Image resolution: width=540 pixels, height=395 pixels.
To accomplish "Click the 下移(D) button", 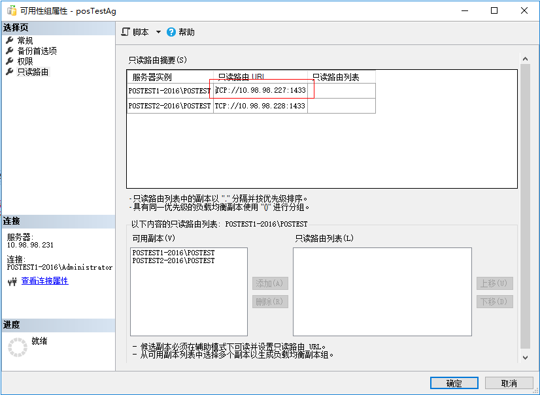I will point(494,302).
